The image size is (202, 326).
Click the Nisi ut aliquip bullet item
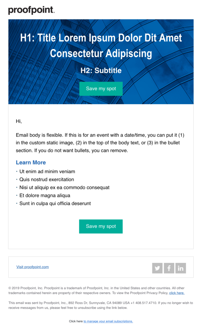[x=64, y=188]
